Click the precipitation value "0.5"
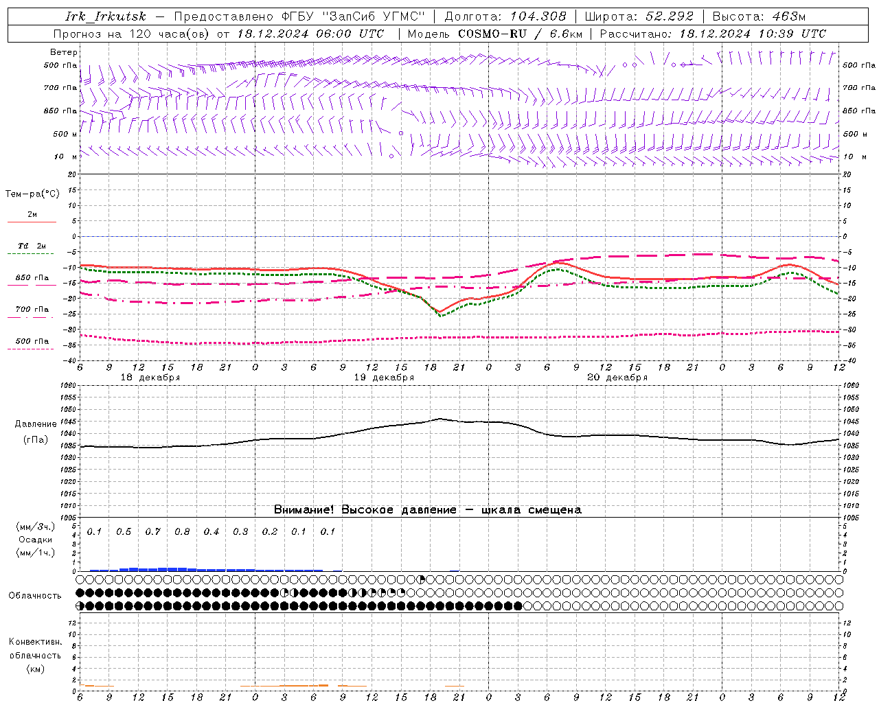The image size is (879, 703). point(124,532)
